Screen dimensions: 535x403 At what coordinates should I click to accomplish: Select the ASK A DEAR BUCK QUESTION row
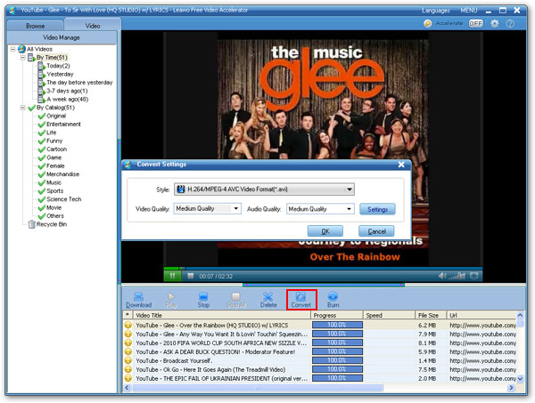tap(319, 351)
